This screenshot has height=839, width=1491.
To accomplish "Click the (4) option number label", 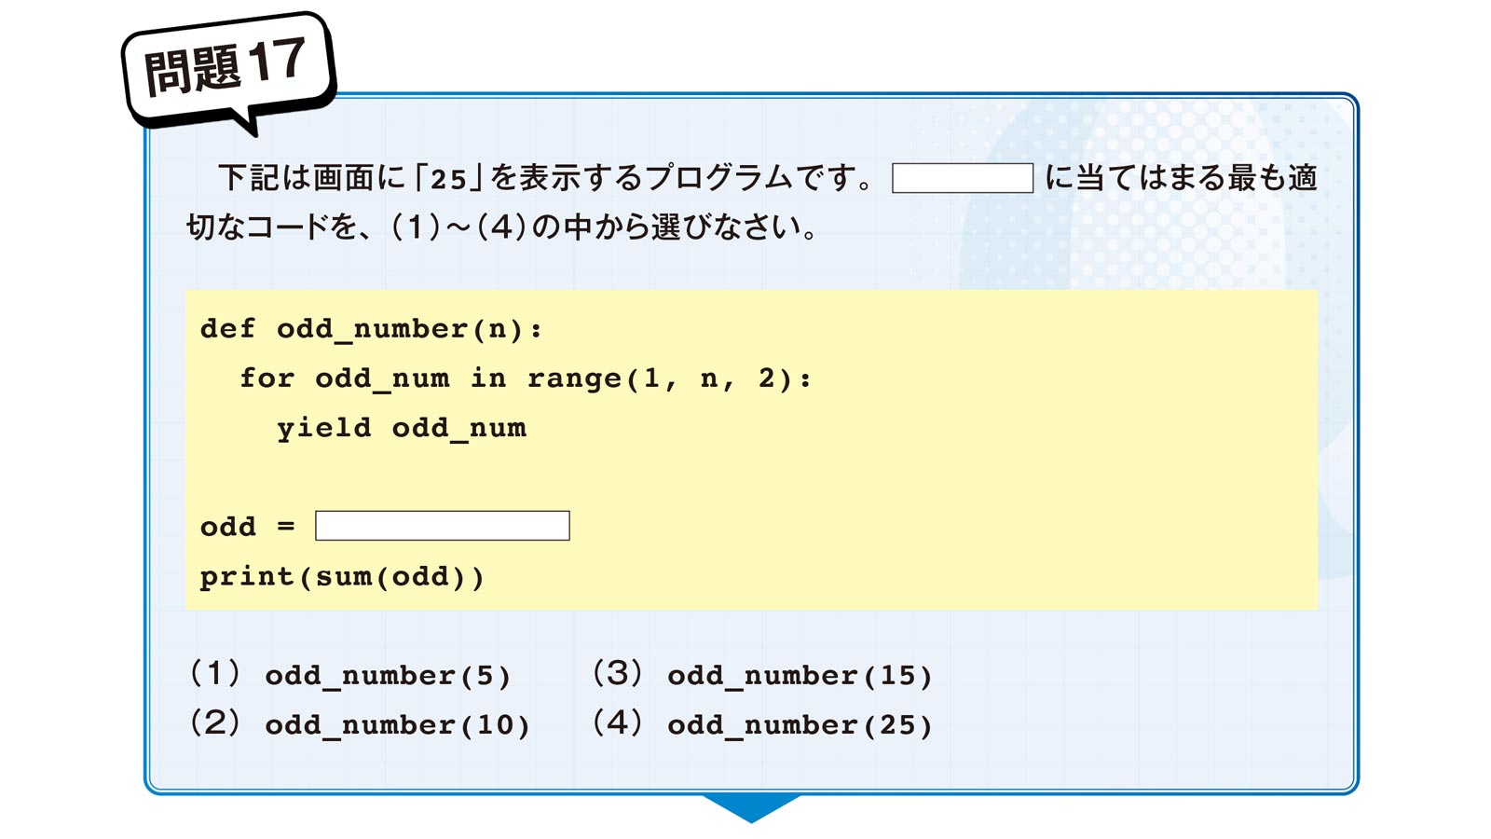I will click(x=618, y=722).
